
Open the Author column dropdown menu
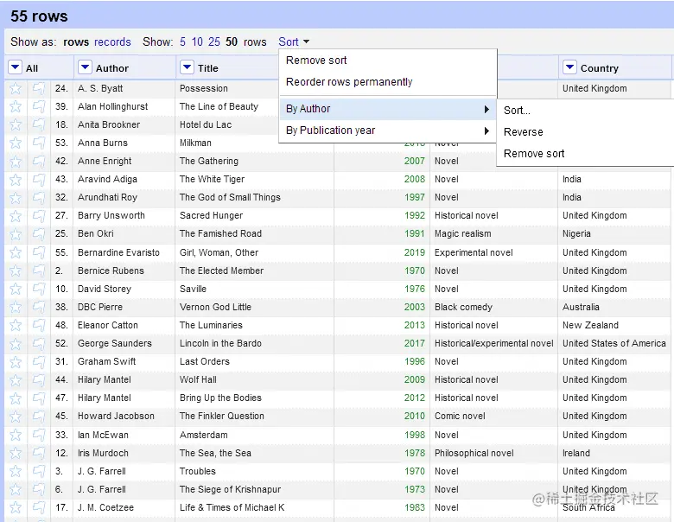[x=85, y=67]
